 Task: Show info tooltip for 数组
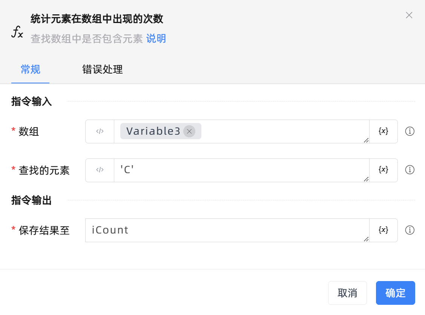[x=410, y=131]
